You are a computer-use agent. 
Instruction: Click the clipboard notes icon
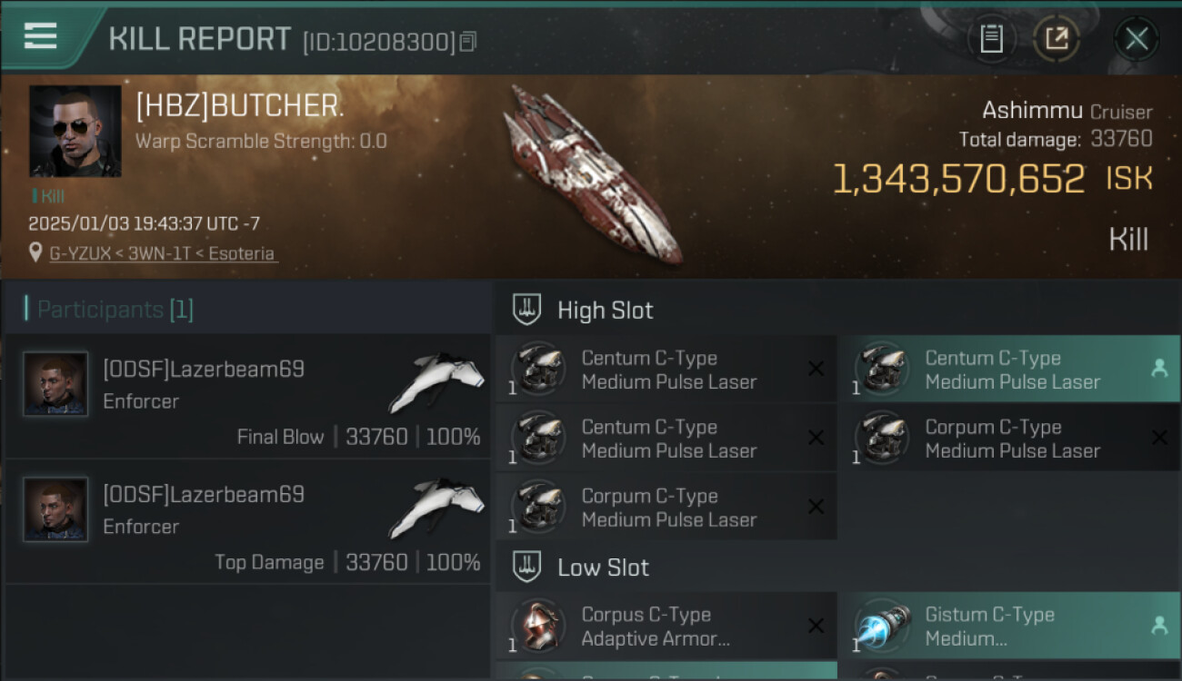pyautogui.click(x=991, y=39)
